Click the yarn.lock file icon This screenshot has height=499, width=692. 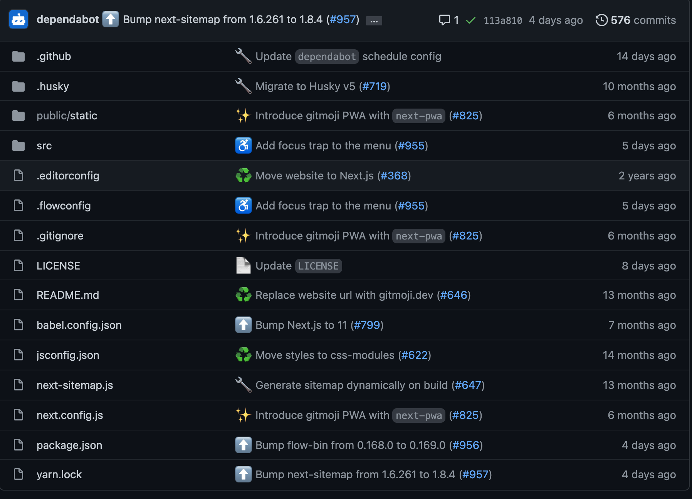[x=18, y=474]
